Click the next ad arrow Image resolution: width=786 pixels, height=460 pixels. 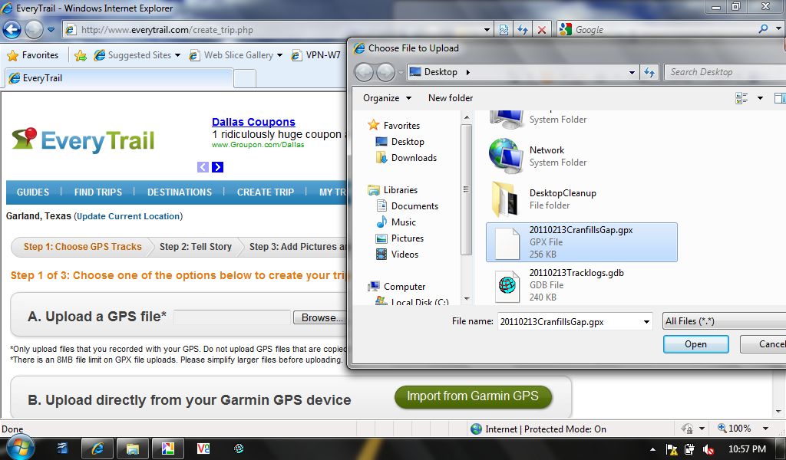coord(217,167)
